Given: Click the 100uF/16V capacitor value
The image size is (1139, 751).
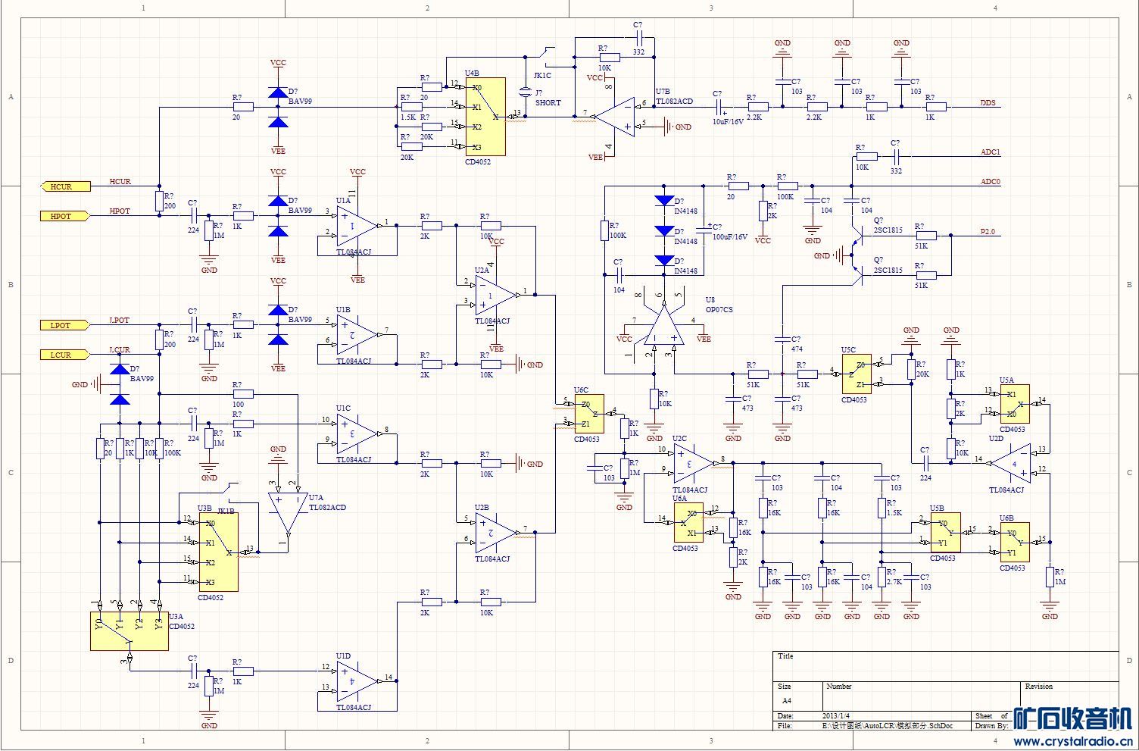Looking at the screenshot, I should [x=730, y=236].
